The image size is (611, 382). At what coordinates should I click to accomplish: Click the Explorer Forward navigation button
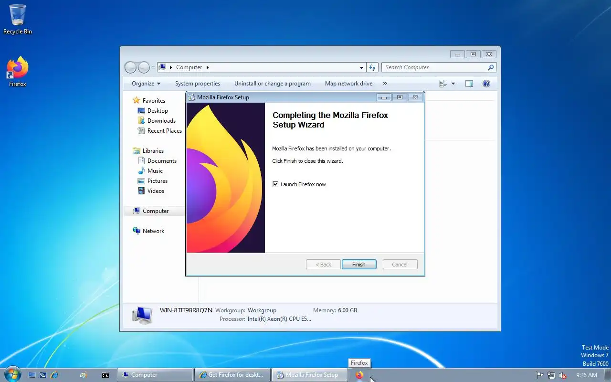click(x=144, y=67)
